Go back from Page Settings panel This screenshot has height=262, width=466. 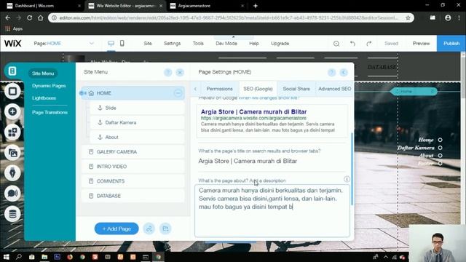[x=344, y=72]
